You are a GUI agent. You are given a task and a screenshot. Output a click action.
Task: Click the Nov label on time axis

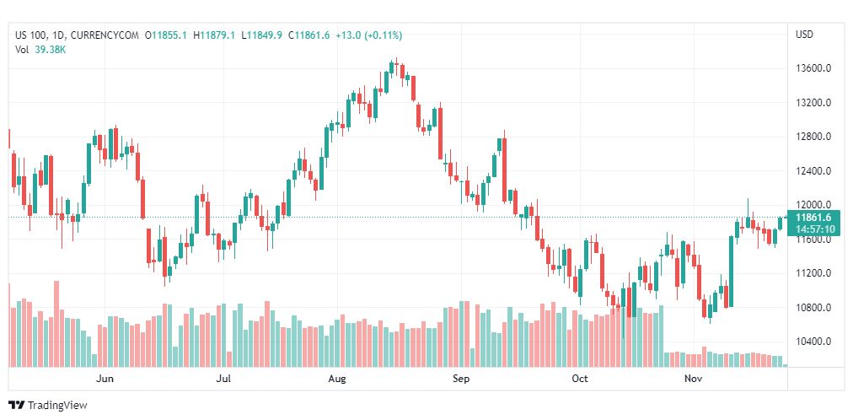[694, 379]
